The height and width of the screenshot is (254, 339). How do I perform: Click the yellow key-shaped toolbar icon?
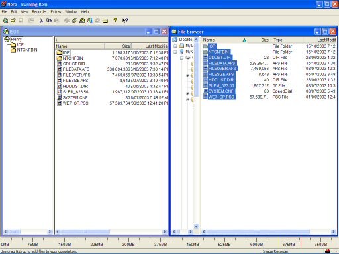pos(115,21)
